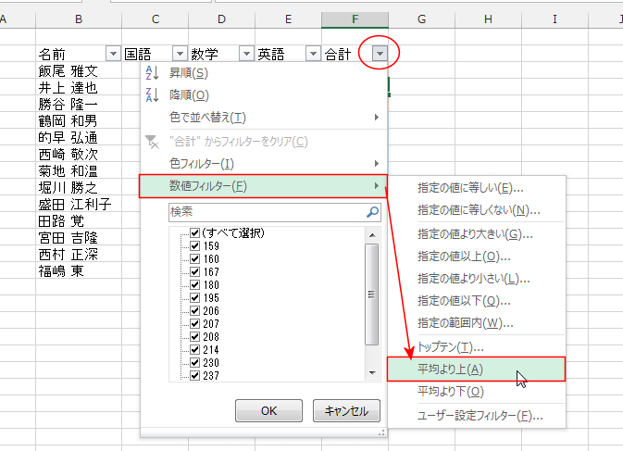Uncheck the 167 value checkbox

coord(194,271)
